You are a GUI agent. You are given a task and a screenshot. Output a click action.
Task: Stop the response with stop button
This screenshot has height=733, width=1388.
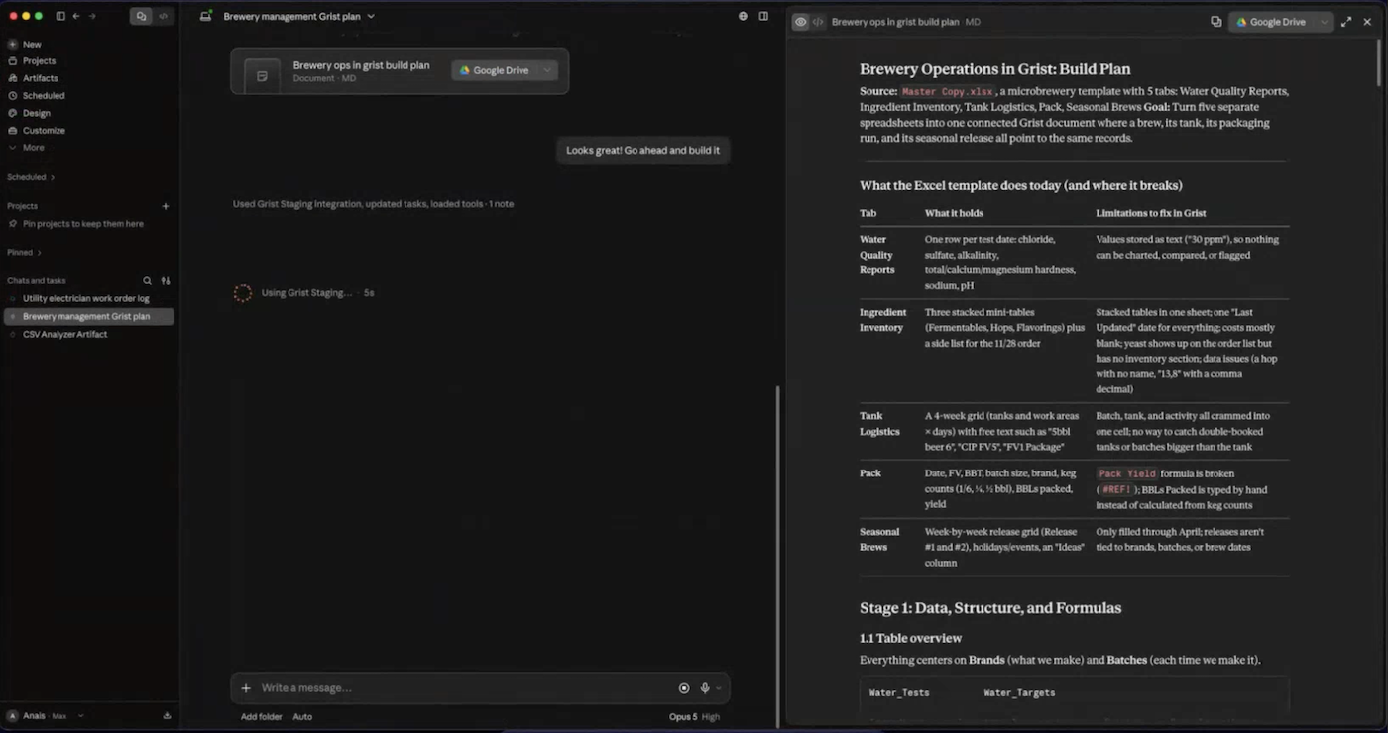pos(684,687)
